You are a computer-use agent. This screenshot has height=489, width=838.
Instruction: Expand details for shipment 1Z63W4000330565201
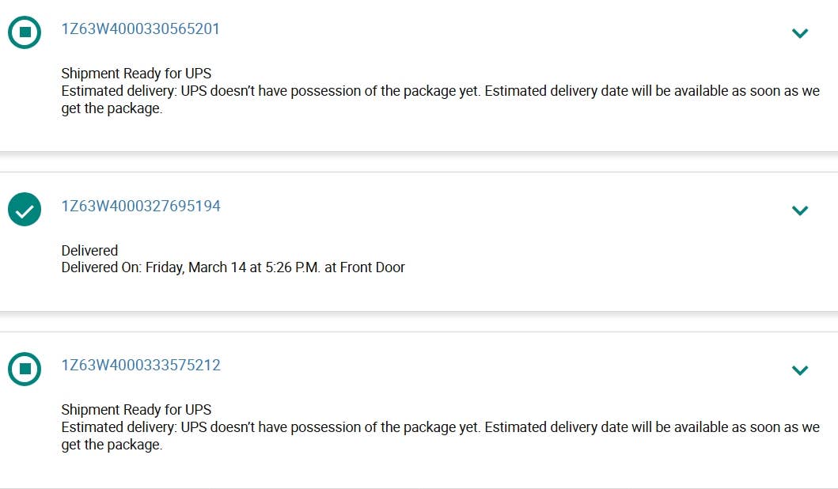[x=800, y=33]
